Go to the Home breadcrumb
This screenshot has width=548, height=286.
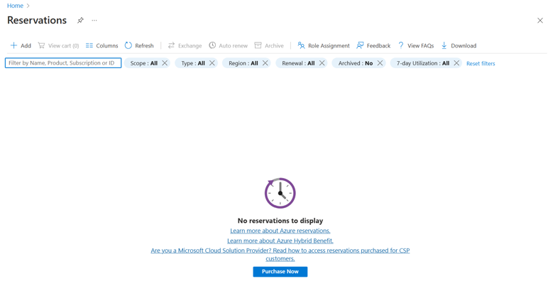(x=15, y=6)
